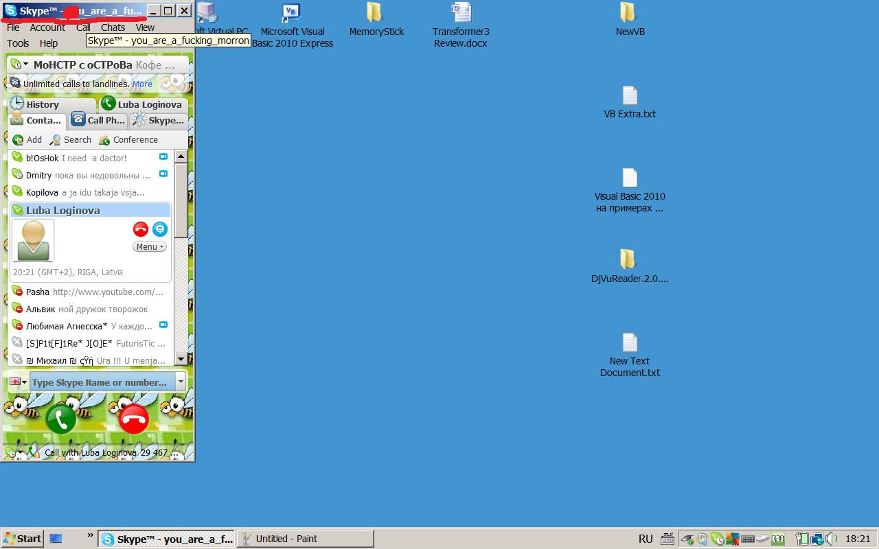Open the country flag dropdown
Screen dimensions: 879x549
(18, 382)
